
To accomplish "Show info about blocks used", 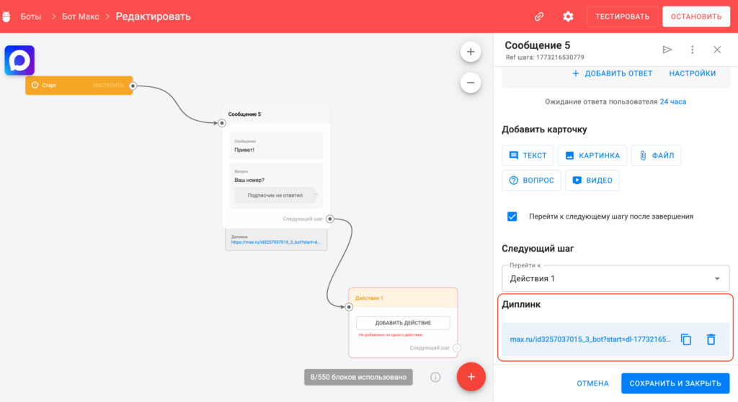I will (x=435, y=377).
